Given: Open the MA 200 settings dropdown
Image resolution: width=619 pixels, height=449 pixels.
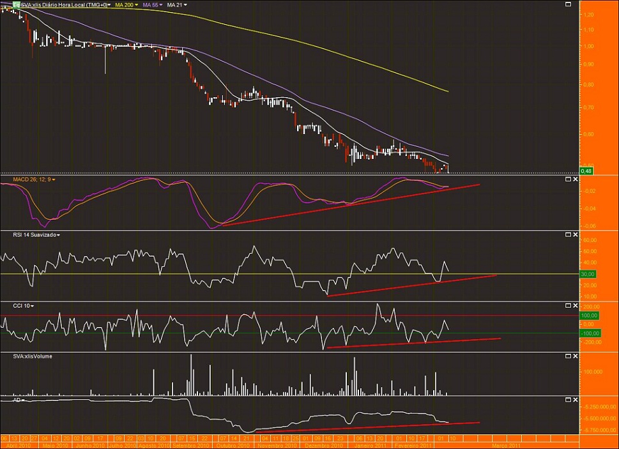Looking at the screenshot, I should (x=137, y=5).
